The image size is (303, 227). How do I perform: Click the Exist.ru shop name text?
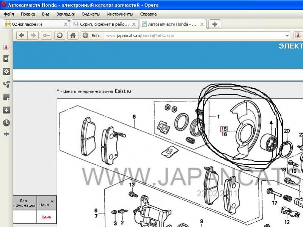(123, 91)
